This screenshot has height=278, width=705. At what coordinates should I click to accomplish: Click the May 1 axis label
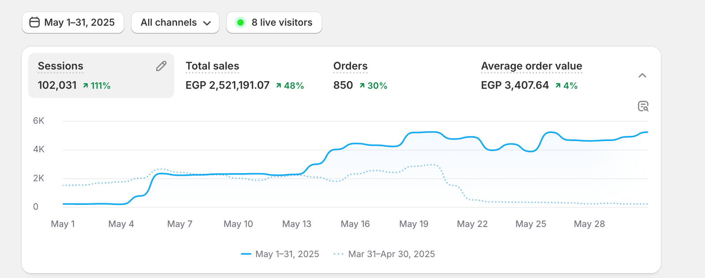tap(63, 224)
